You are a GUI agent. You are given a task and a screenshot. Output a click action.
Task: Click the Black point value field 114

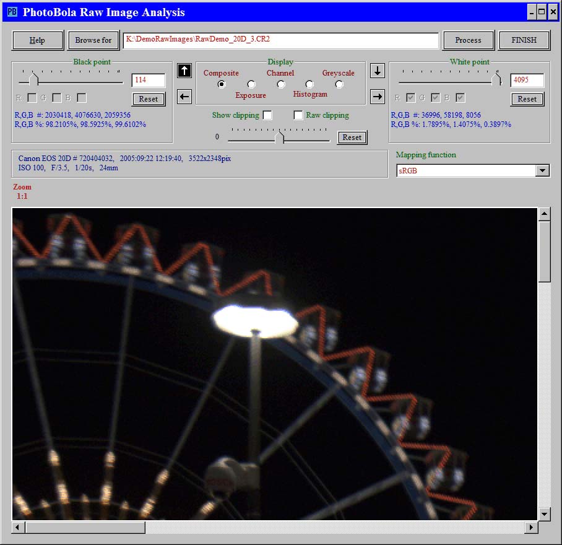pyautogui.click(x=149, y=81)
